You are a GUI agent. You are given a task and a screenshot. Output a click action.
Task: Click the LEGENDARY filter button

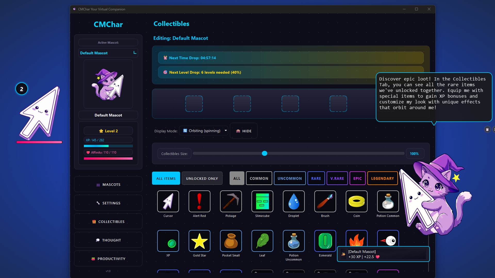coord(382,178)
